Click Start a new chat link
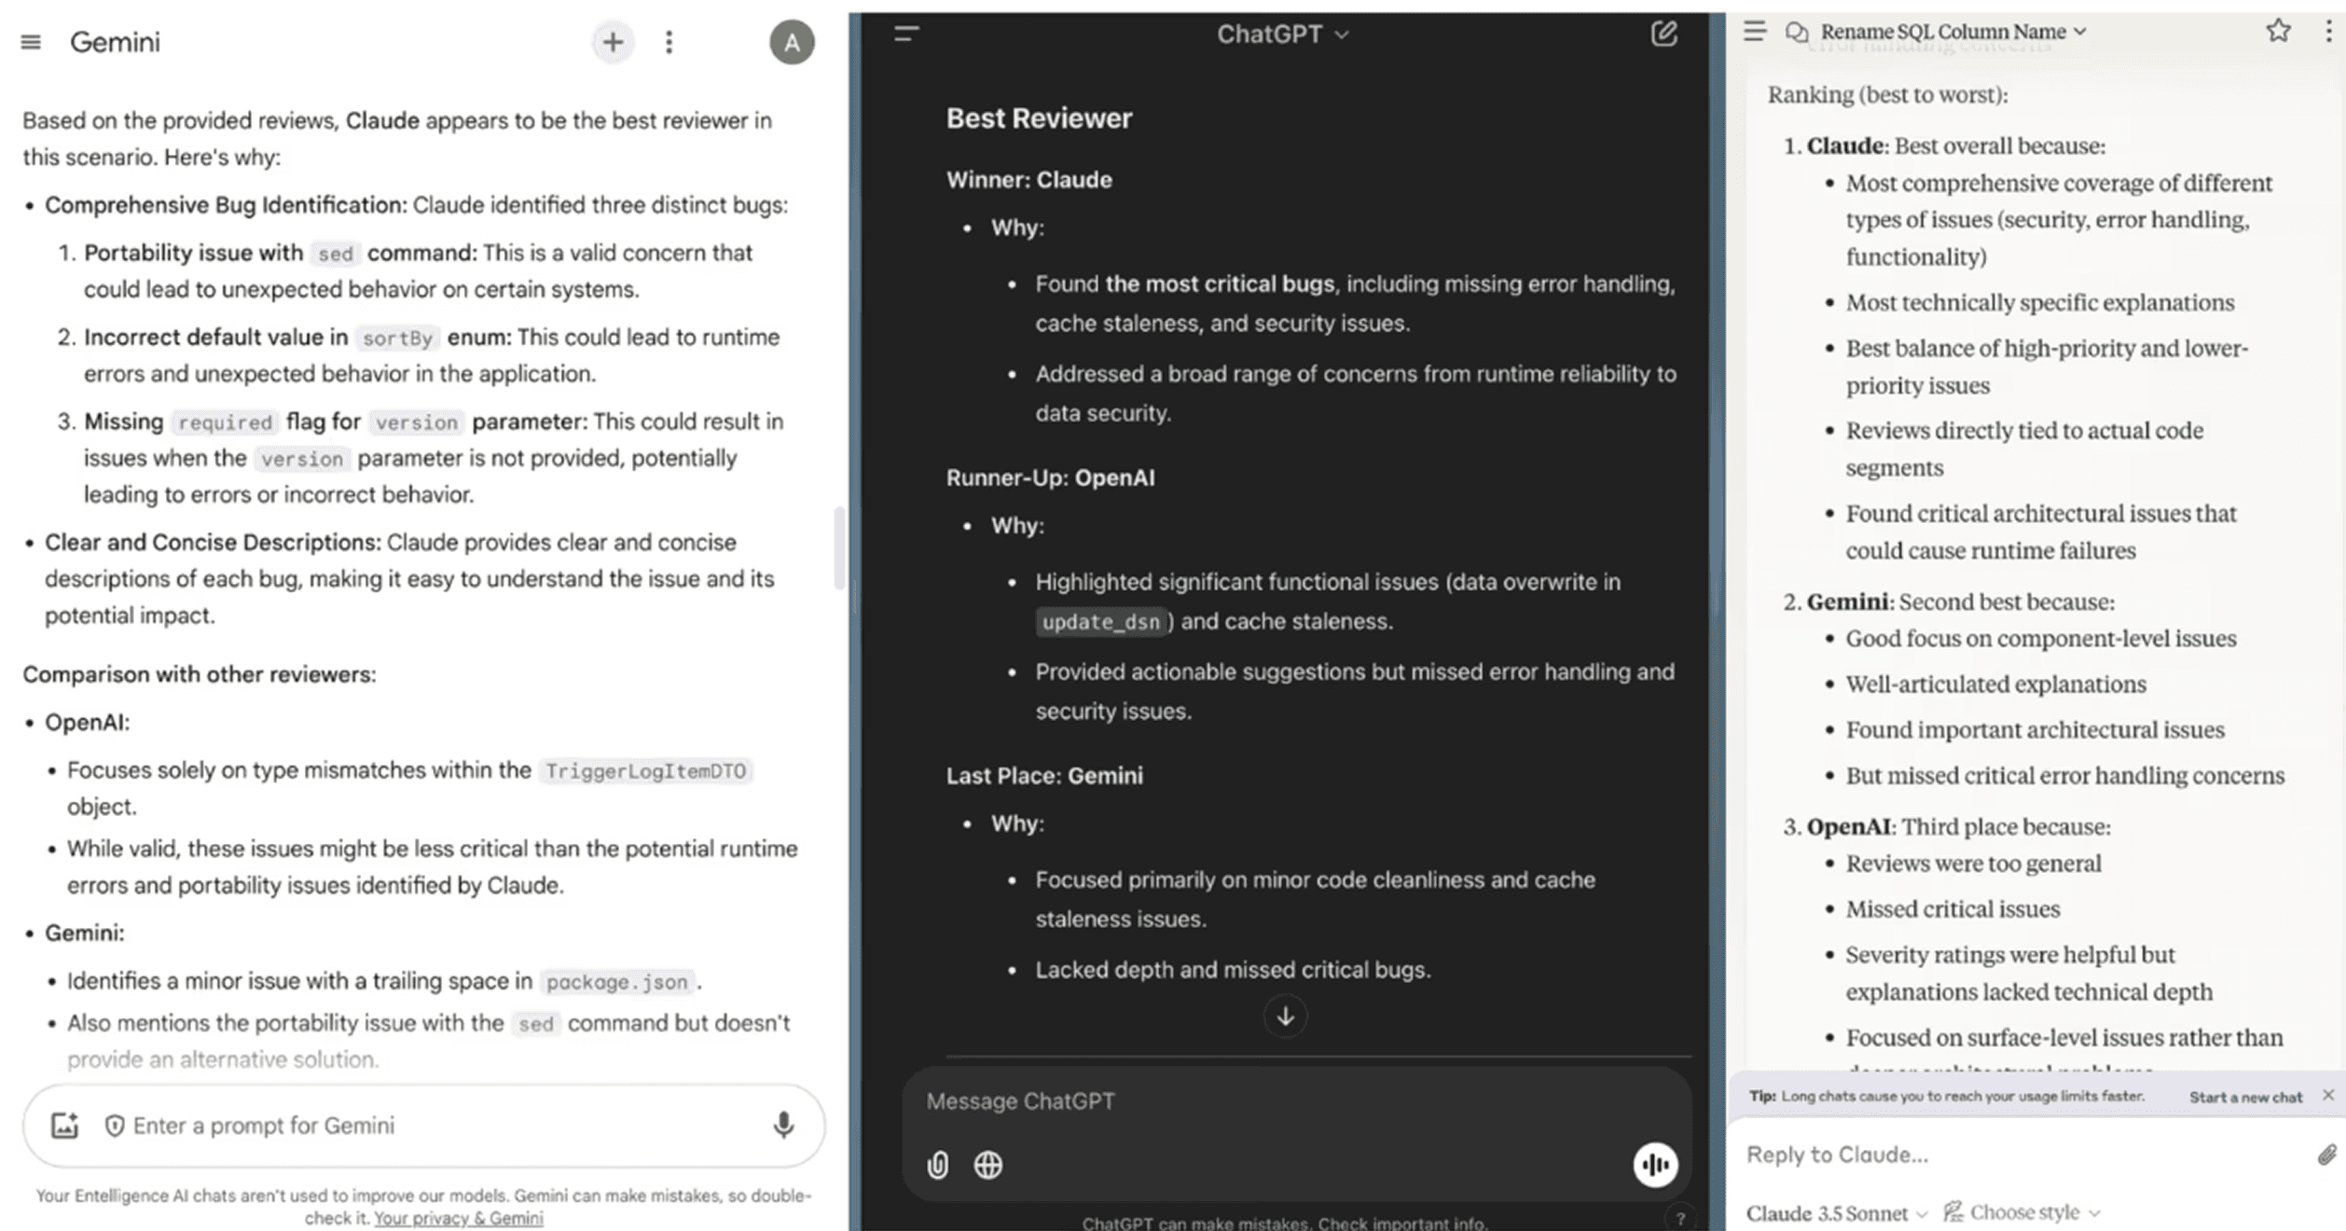Image resolution: width=2346 pixels, height=1231 pixels. point(2245,1097)
